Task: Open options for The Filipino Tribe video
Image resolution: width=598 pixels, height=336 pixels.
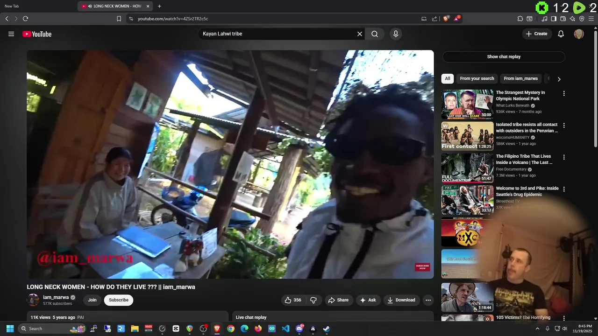Action: click(x=564, y=157)
